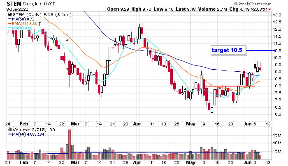
Task: Click the 11.0 price axis label
Action: coord(277,43)
